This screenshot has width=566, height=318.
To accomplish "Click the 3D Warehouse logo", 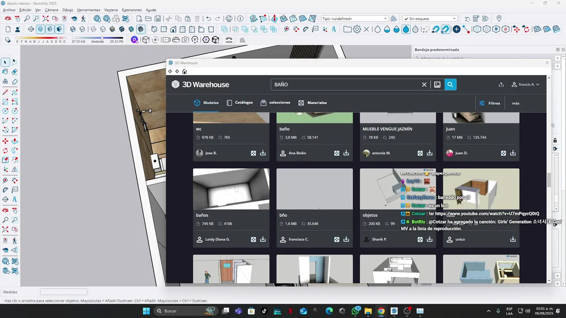I will point(200,84).
